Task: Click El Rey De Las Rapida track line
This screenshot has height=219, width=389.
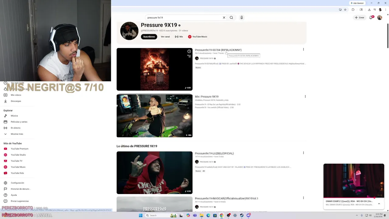Action: coord(218,104)
